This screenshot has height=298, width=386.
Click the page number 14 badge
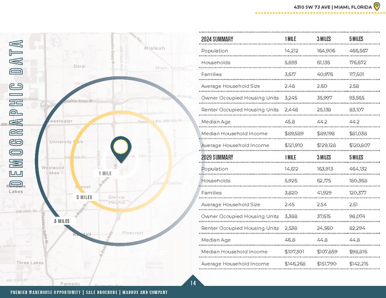click(193, 283)
